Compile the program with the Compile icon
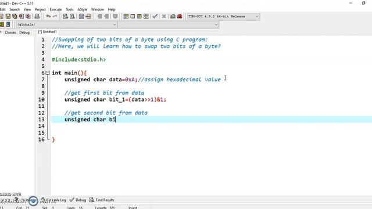The image size is (372, 209). 126,16
